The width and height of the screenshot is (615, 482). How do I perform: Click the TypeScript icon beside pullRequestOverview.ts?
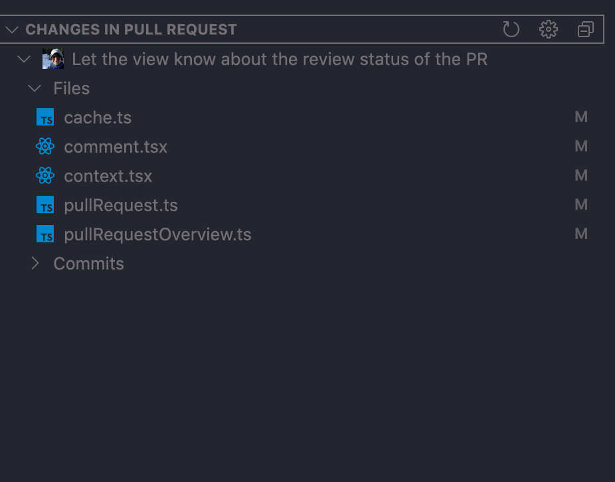point(45,234)
